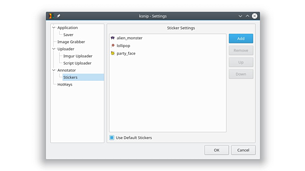This screenshot has width=305, height=171.
Task: Close the Settings dialog with X icon
Action: (x=254, y=16)
